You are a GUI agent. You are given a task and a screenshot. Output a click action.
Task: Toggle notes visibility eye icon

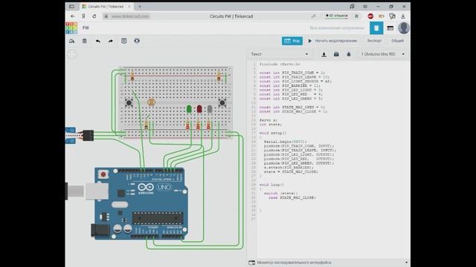137,41
